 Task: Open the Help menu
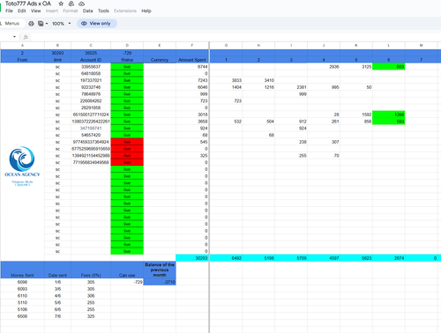point(146,11)
